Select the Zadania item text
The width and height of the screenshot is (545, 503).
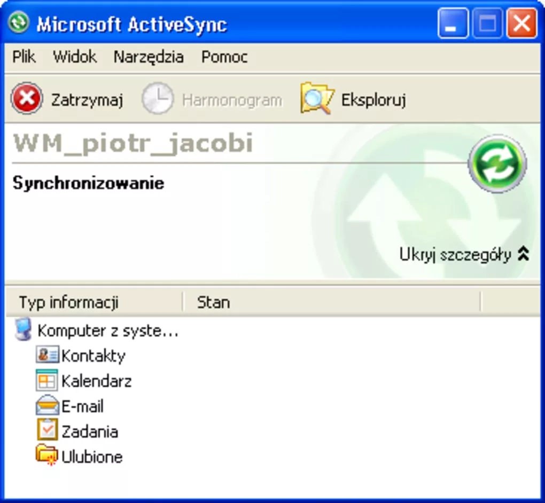(x=90, y=432)
